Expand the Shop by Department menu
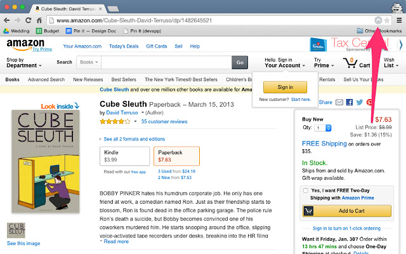 pos(24,63)
